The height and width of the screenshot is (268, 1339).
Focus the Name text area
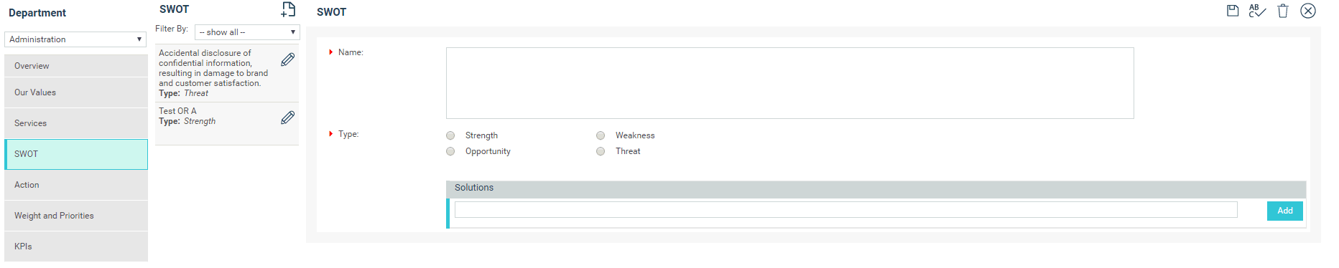point(790,83)
